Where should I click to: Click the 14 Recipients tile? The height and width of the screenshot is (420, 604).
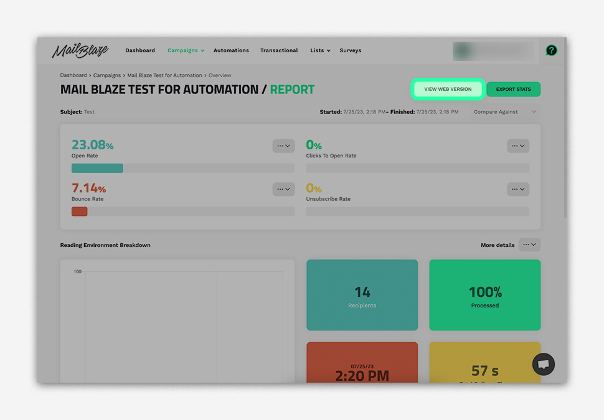(x=362, y=295)
